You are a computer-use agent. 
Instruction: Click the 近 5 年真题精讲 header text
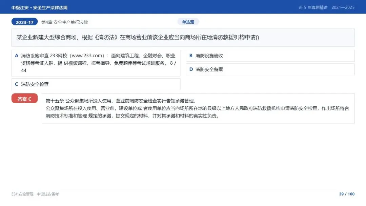pyautogui.click(x=313, y=7)
